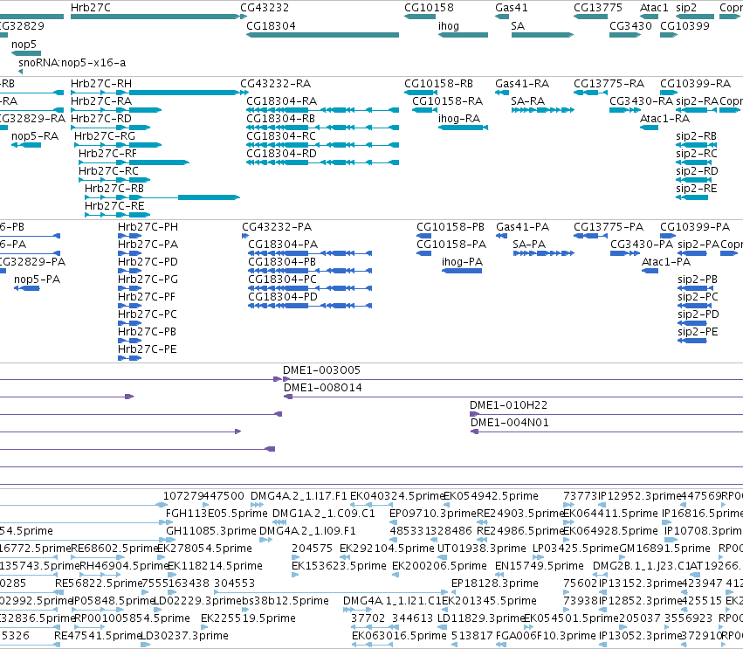The width and height of the screenshot is (743, 649).
Task: Click the Gas41 gene label
Action: (512, 8)
